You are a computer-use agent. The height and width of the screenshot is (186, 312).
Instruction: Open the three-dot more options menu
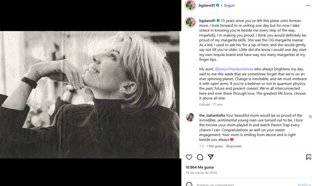pyautogui.click(x=308, y=5)
